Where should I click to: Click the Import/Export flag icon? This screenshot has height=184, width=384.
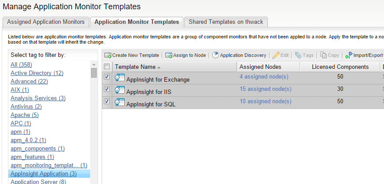[349, 55]
